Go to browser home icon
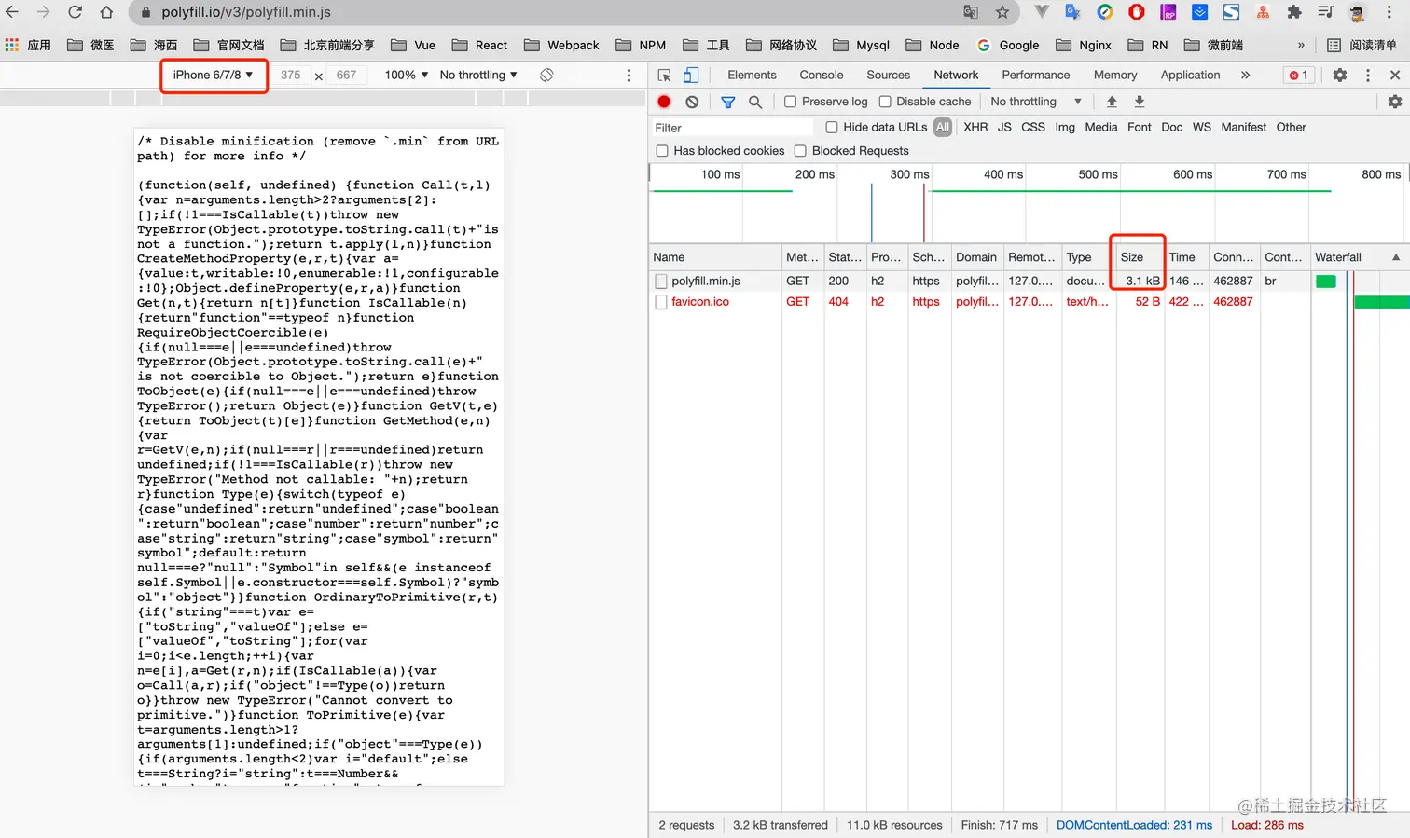 click(106, 12)
